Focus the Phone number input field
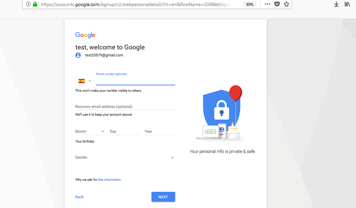Viewport: 356px width, 208px height. click(135, 81)
